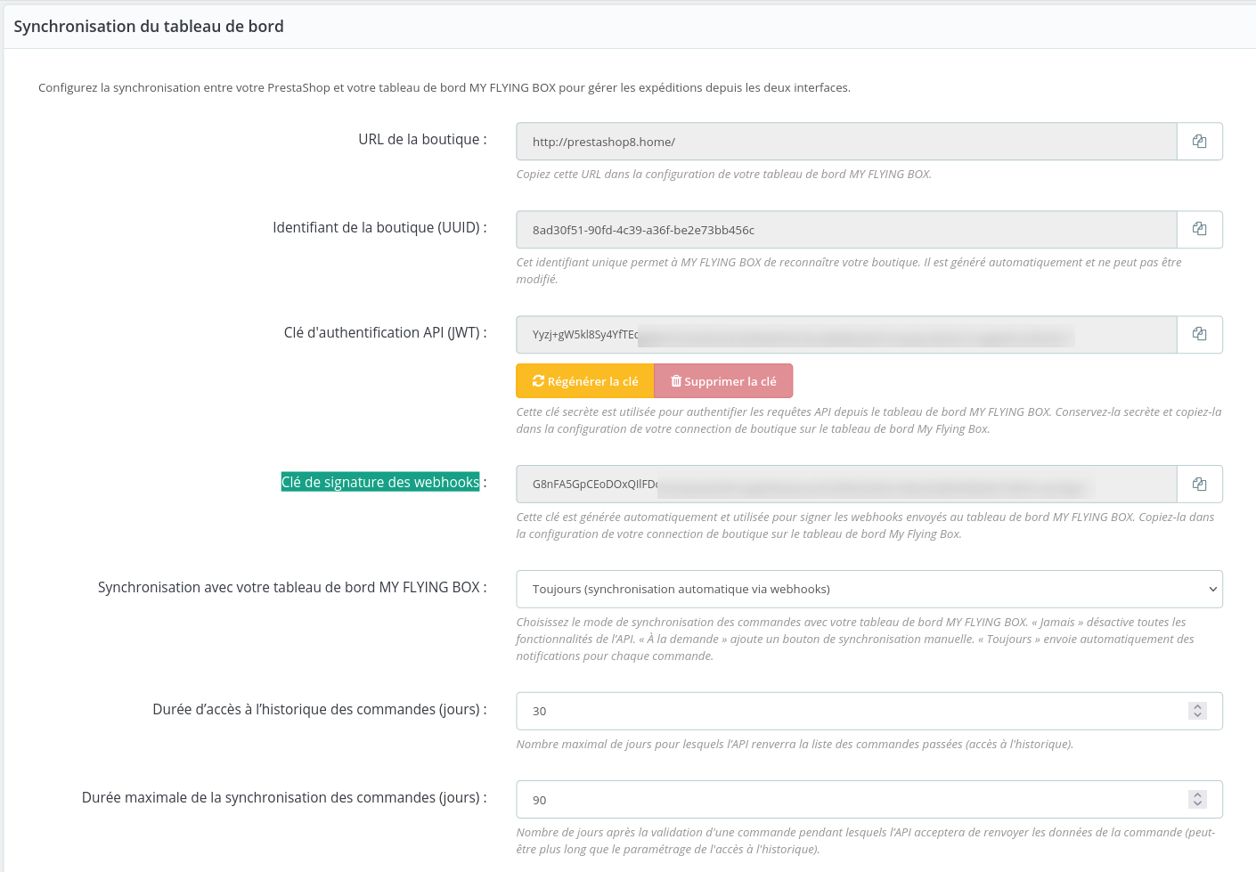The image size is (1256, 872).
Task: Copy the webhooks signature key
Action: tap(1199, 485)
